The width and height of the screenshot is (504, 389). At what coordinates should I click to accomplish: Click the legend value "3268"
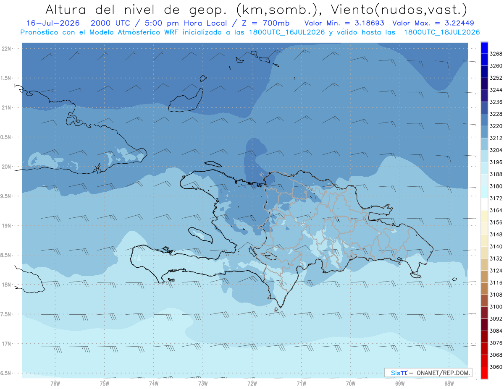point(496,54)
